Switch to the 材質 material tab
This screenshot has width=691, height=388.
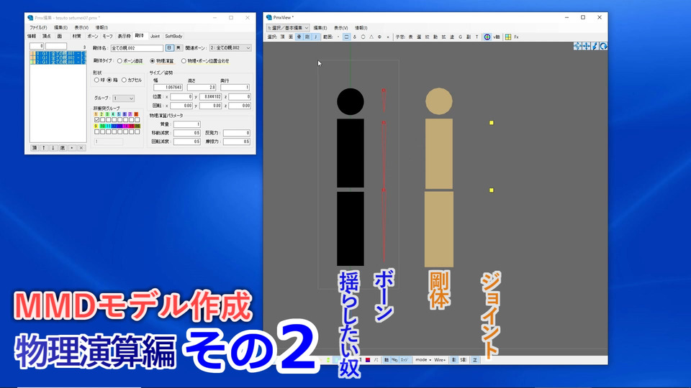(77, 36)
